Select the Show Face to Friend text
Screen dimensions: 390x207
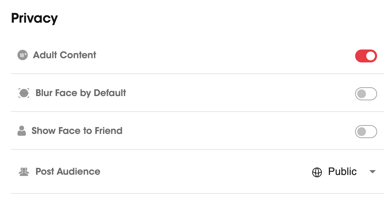point(77,131)
